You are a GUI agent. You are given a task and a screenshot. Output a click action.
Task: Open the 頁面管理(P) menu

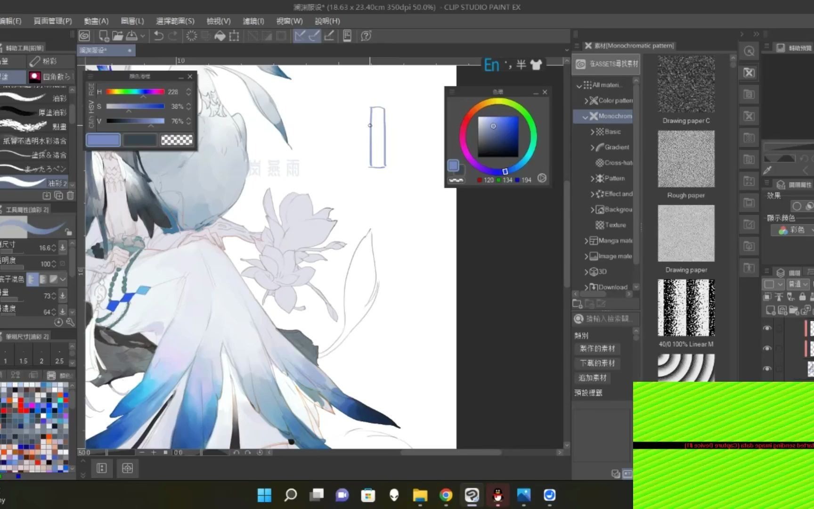53,21
